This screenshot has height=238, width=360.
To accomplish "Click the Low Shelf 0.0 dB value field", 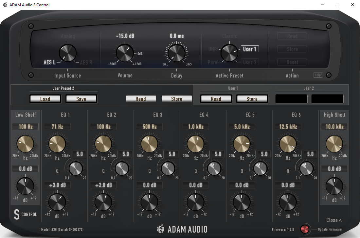I will (x=26, y=168).
